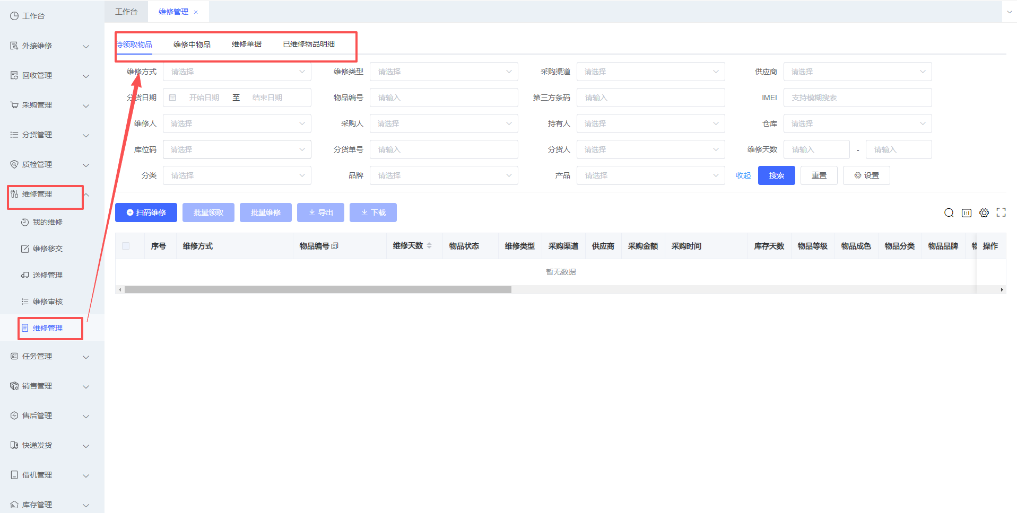
Task: Copy icon next to 物品编号 column header
Action: coord(335,246)
